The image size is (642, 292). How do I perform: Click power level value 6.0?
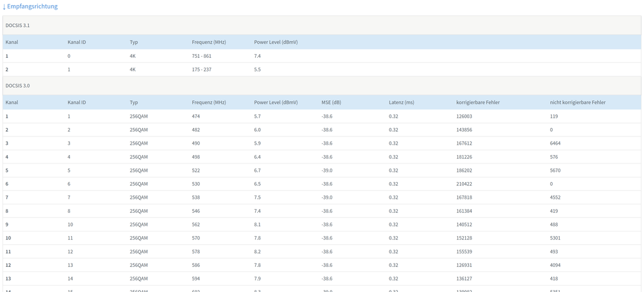click(258, 130)
